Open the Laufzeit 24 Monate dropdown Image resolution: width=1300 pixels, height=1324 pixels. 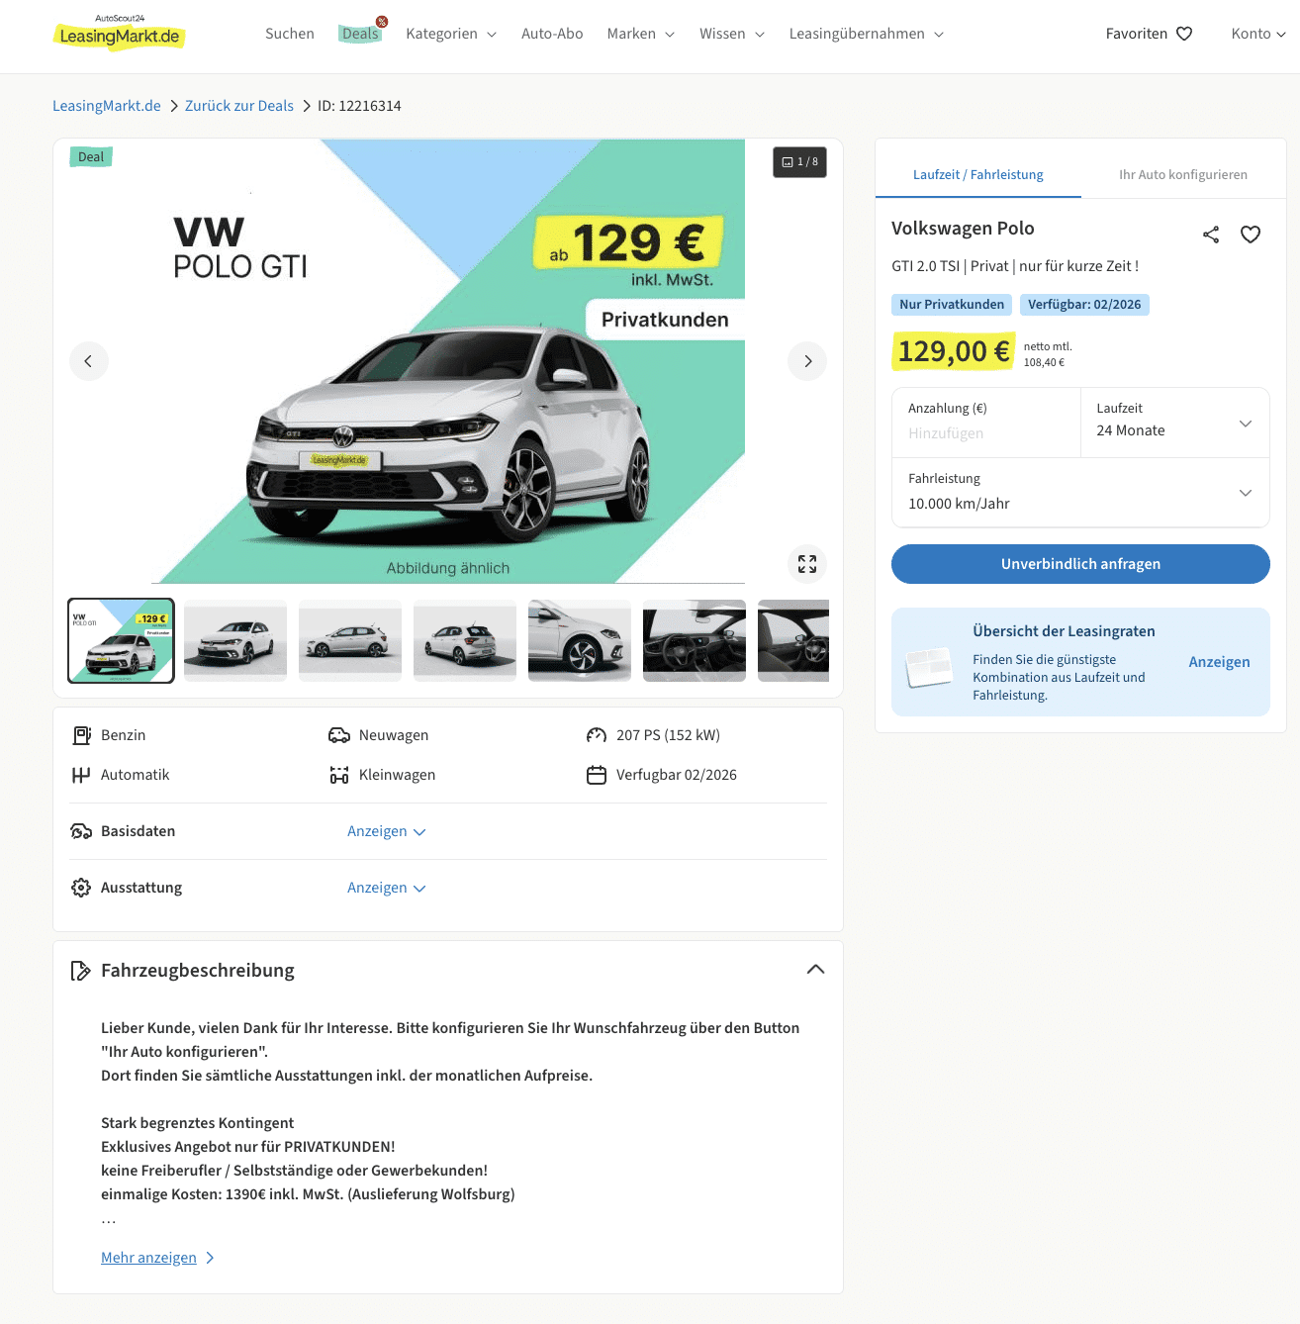1174,423
